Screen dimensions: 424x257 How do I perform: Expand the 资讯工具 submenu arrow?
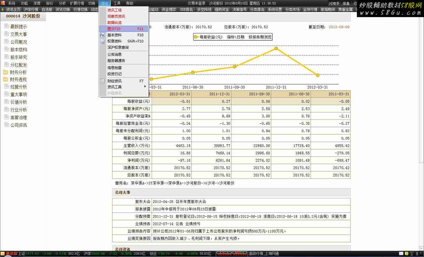click(145, 86)
